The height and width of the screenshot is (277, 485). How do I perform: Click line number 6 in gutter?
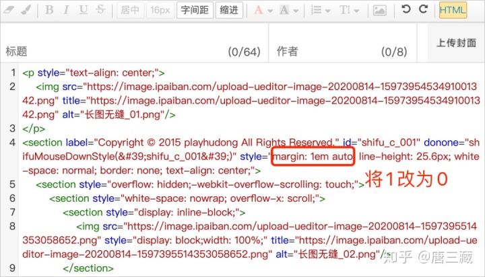[12, 198]
